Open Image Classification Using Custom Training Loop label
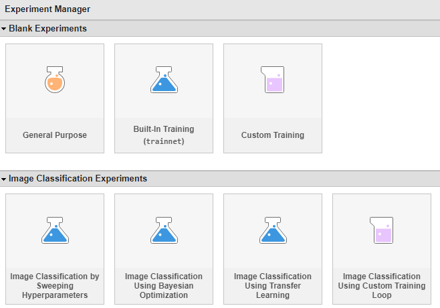The height and width of the screenshot is (308, 440). [x=382, y=285]
